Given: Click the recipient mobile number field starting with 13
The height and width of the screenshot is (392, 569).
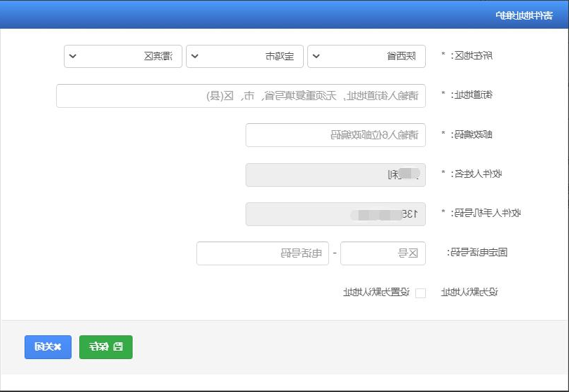Looking at the screenshot, I should click(x=335, y=214).
